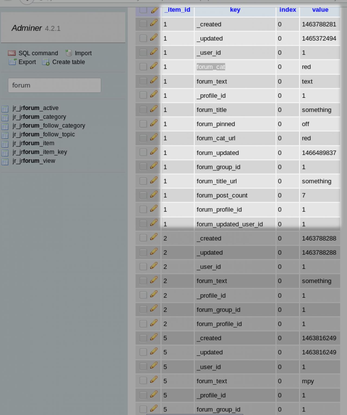Click edit pencil for forum_pinned row
This screenshot has width=347, height=415.
154,123
